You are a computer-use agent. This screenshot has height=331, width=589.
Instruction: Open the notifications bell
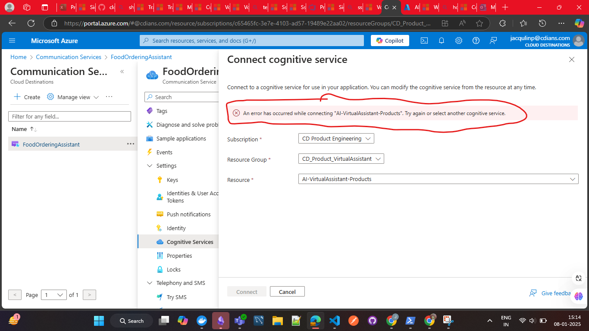tap(442, 41)
